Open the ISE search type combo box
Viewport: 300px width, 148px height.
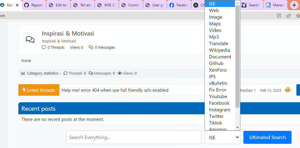[222, 137]
